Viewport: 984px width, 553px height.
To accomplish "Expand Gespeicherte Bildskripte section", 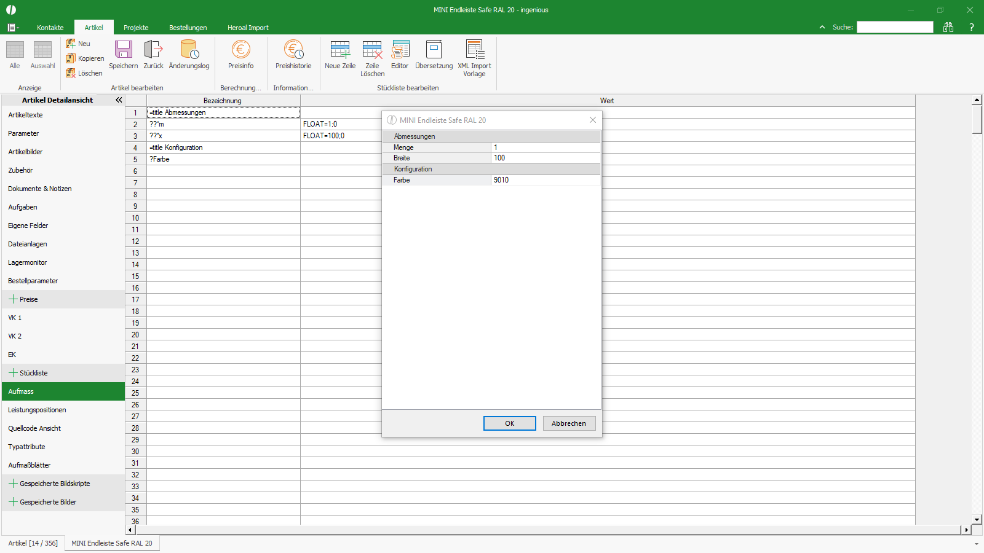I will [13, 484].
